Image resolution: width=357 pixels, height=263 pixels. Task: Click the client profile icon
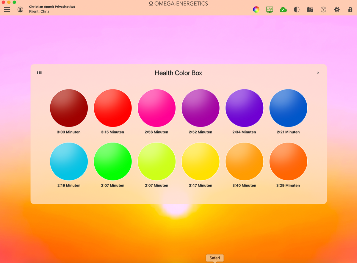20,10
